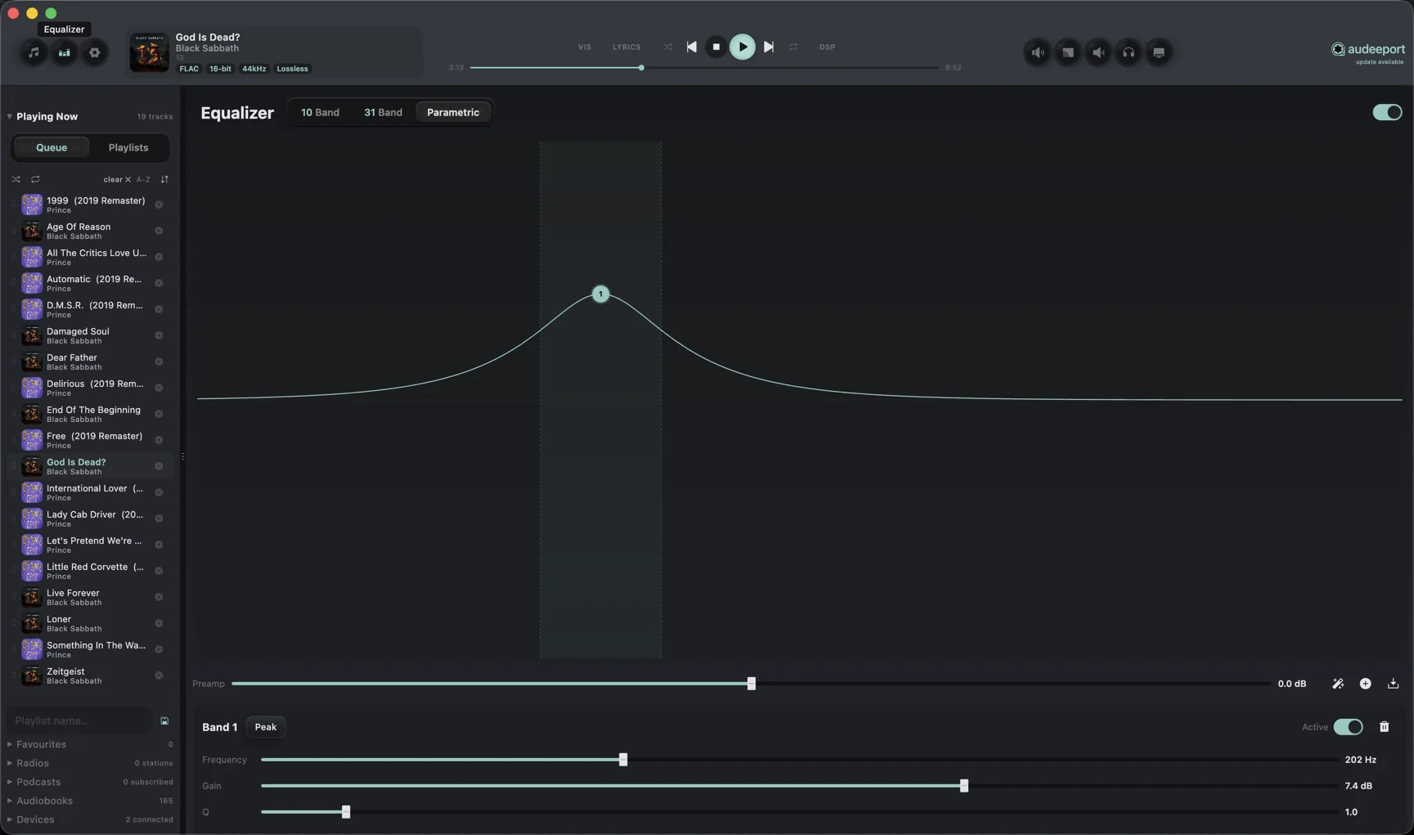Click the Q slider handle

(346, 812)
